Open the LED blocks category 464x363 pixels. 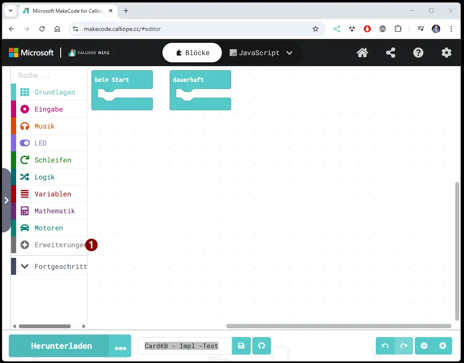(41, 143)
